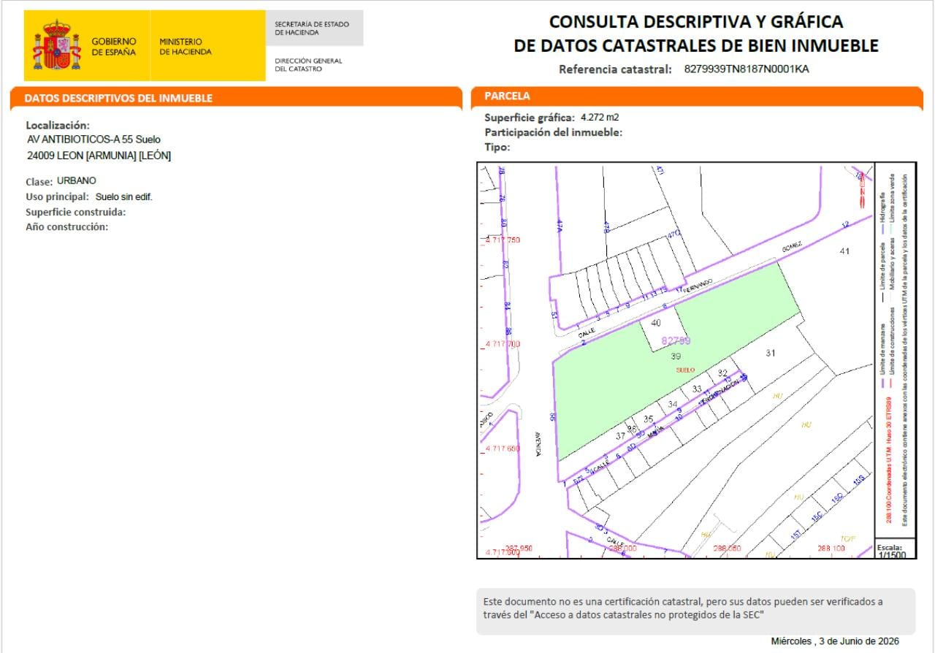This screenshot has height=653, width=935.
Task: Click the Ministerio de Hacienda logo block
Action: [x=186, y=47]
